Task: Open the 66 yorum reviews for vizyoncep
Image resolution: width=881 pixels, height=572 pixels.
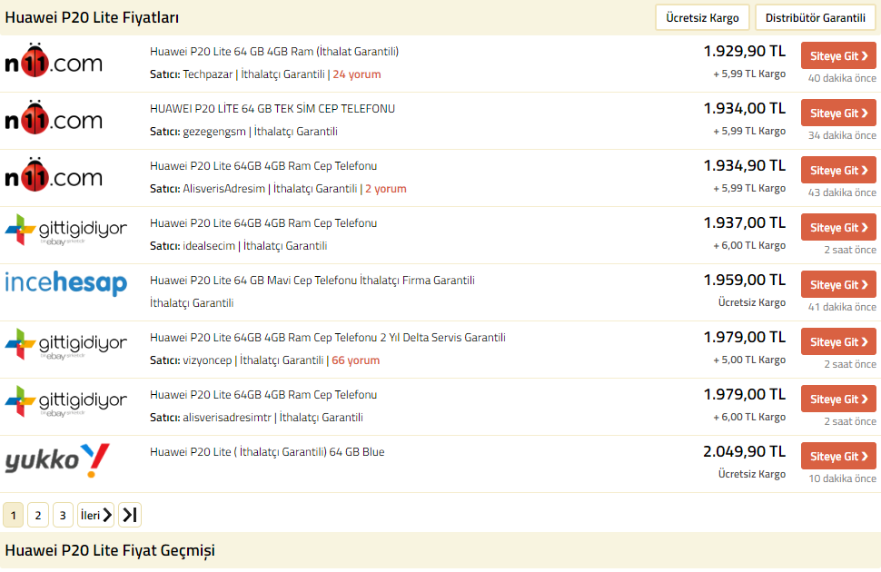Action: (356, 360)
